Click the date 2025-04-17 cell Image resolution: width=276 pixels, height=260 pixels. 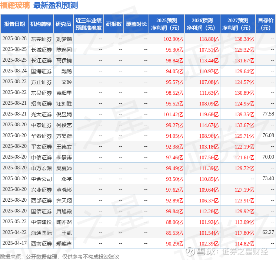[x=14, y=243]
